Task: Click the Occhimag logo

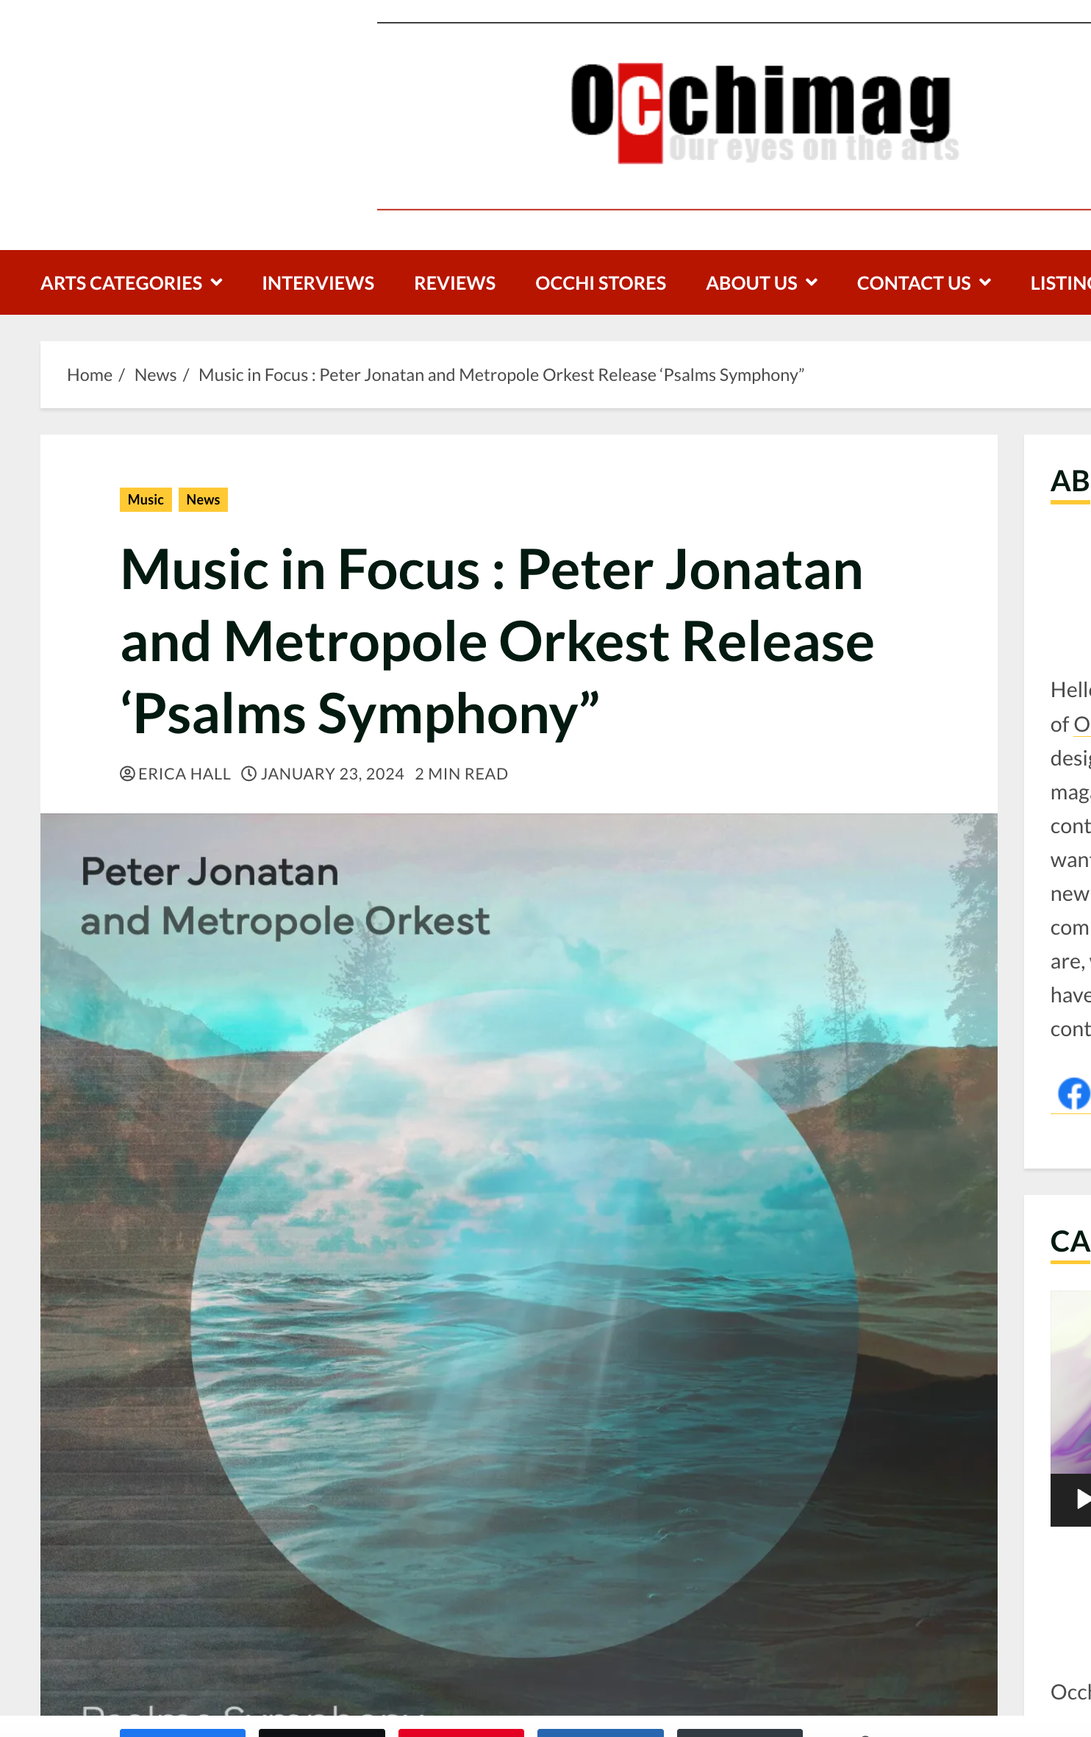Action: click(765, 113)
